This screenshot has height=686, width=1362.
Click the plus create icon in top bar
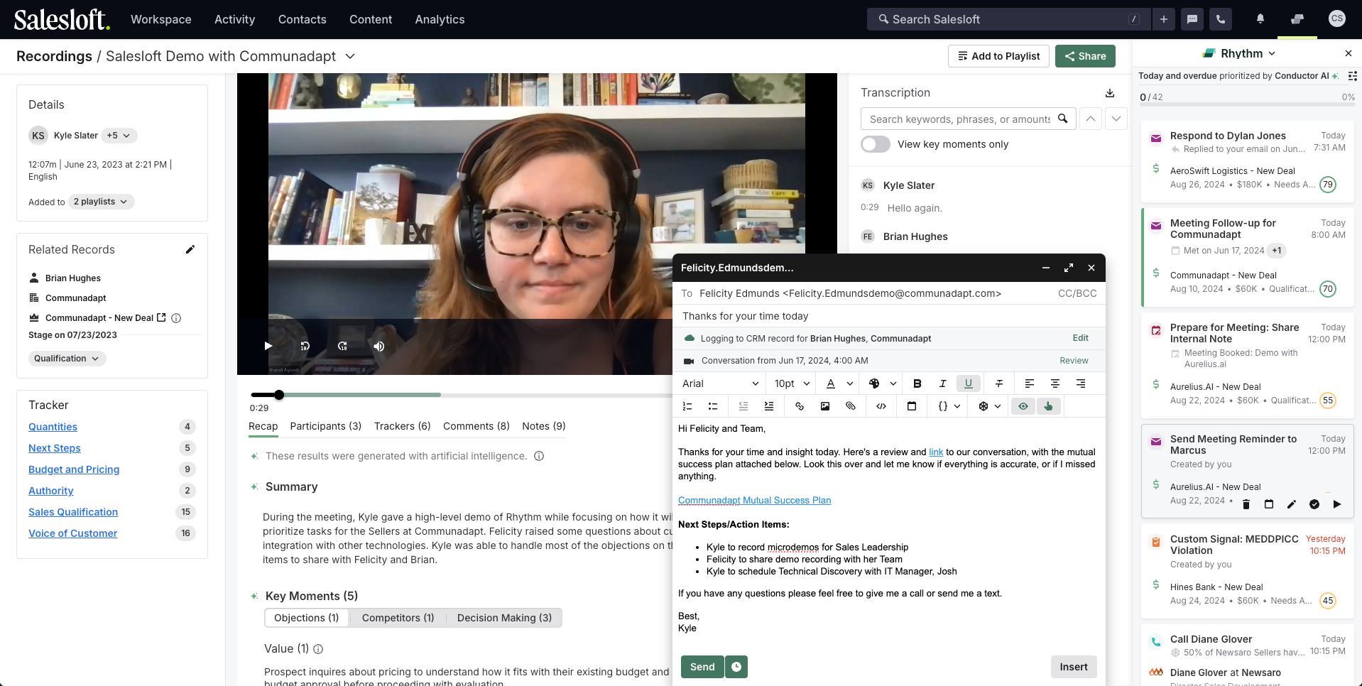[x=1164, y=19]
